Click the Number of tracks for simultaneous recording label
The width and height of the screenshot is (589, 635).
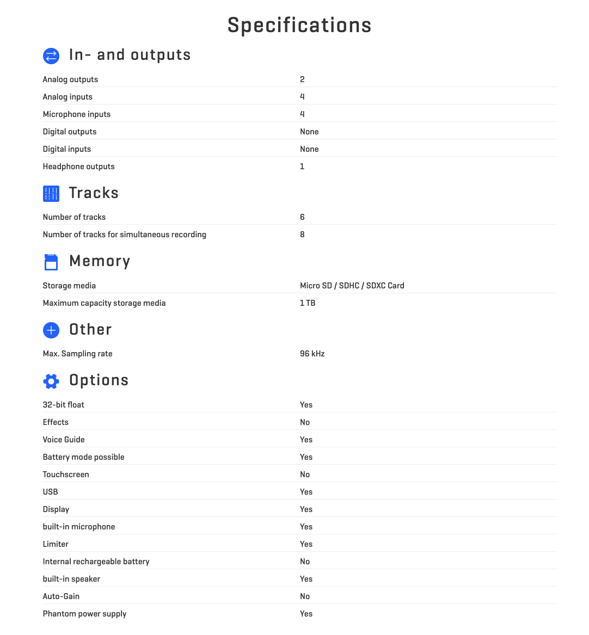(124, 235)
